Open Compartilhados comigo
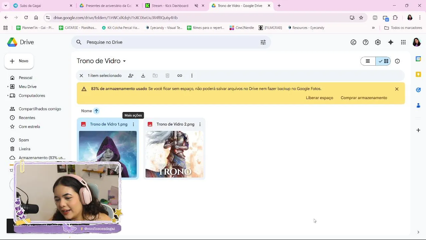This screenshot has width=426, height=240. tap(40, 109)
